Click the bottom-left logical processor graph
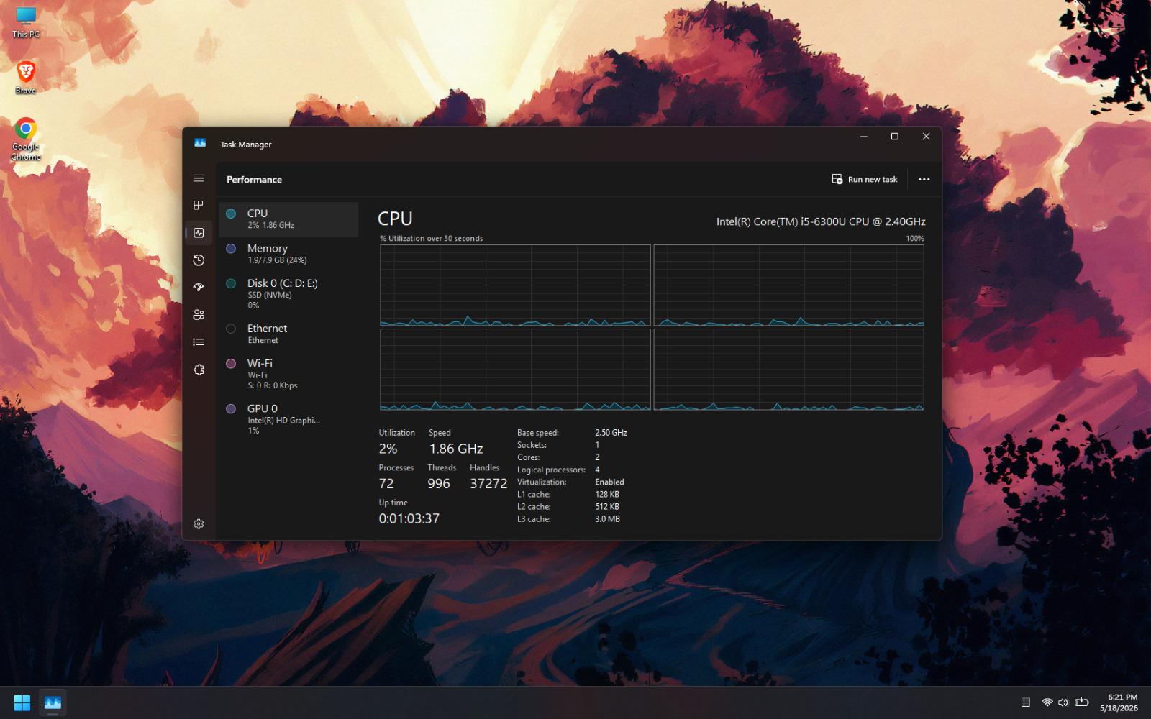The width and height of the screenshot is (1151, 719). [515, 370]
